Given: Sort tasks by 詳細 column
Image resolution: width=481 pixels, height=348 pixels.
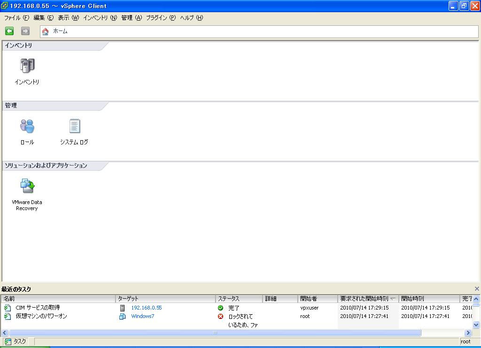Looking at the screenshot, I should point(280,299).
